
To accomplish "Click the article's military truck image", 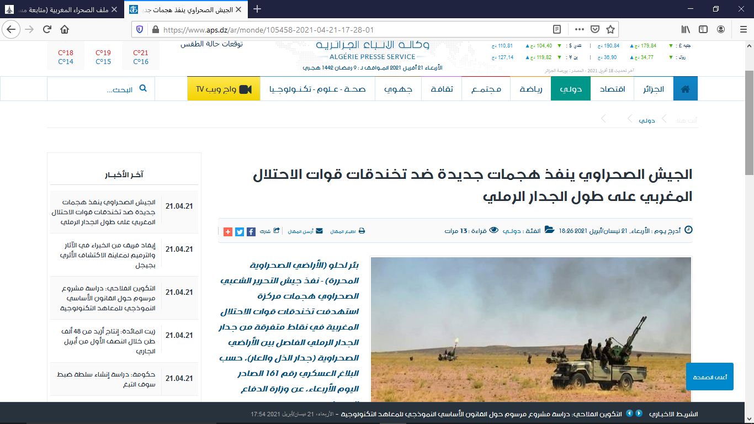I will 530,330.
